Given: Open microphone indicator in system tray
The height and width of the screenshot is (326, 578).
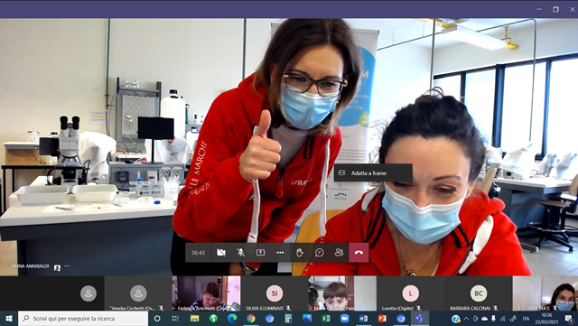Looking at the screenshot, I should [494, 319].
